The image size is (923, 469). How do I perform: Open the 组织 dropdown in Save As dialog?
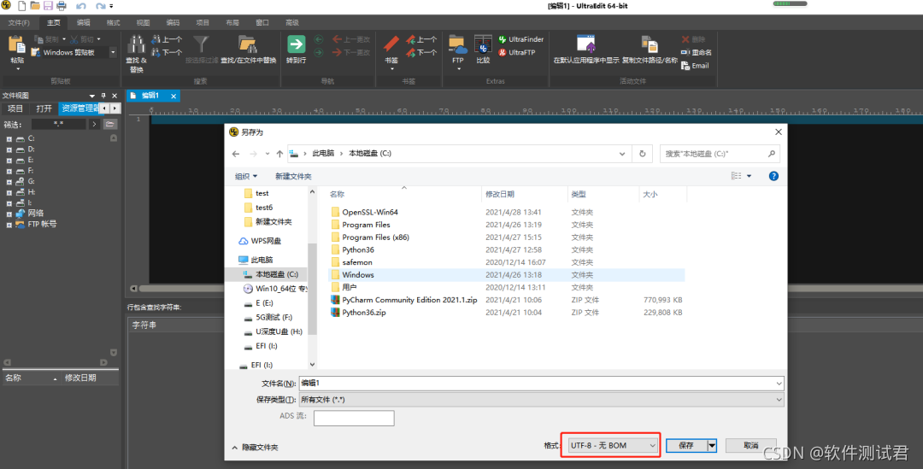pos(246,177)
